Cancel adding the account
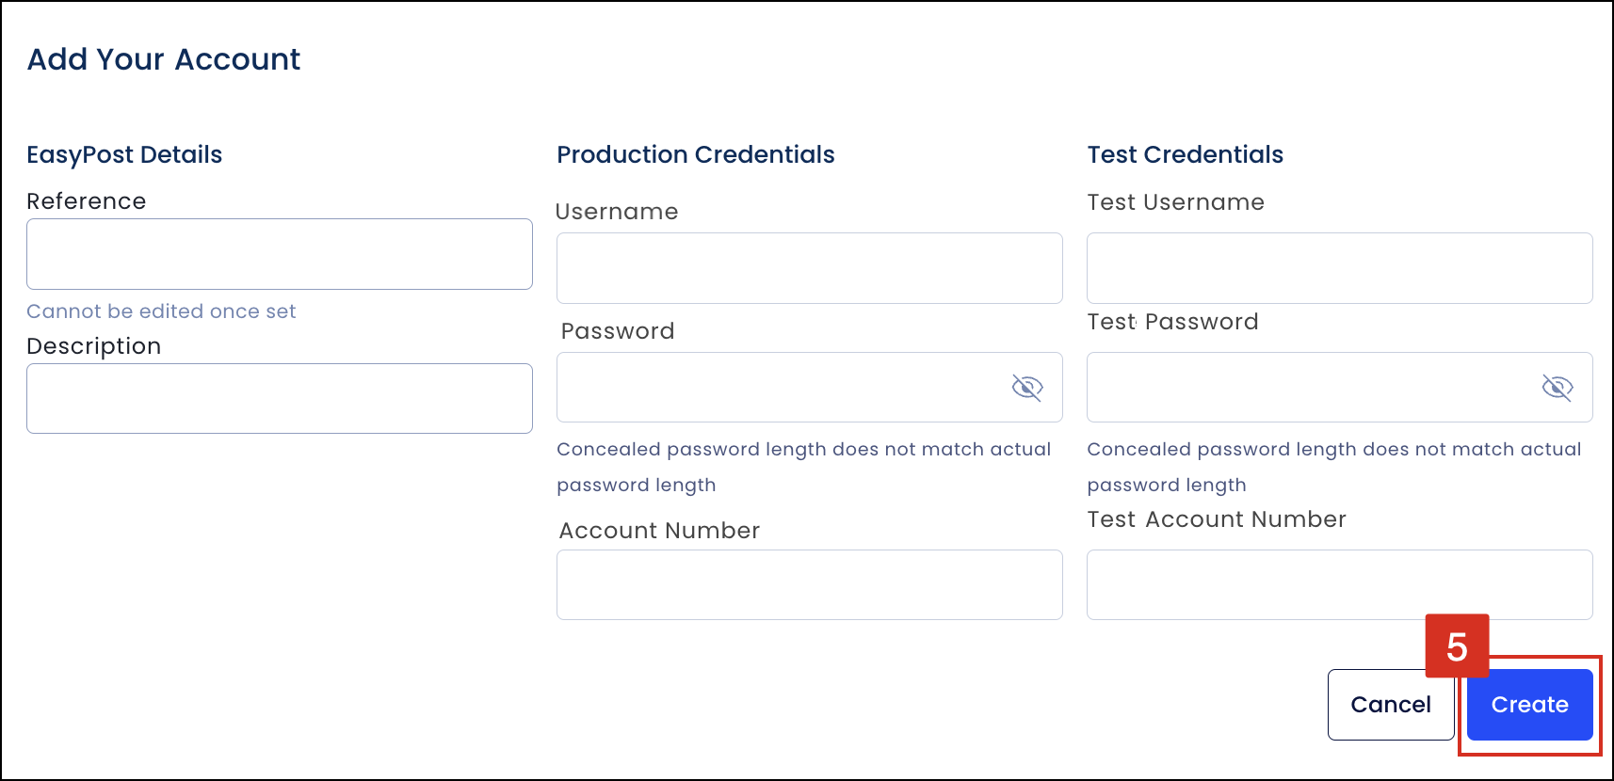The height and width of the screenshot is (781, 1614). (1391, 705)
